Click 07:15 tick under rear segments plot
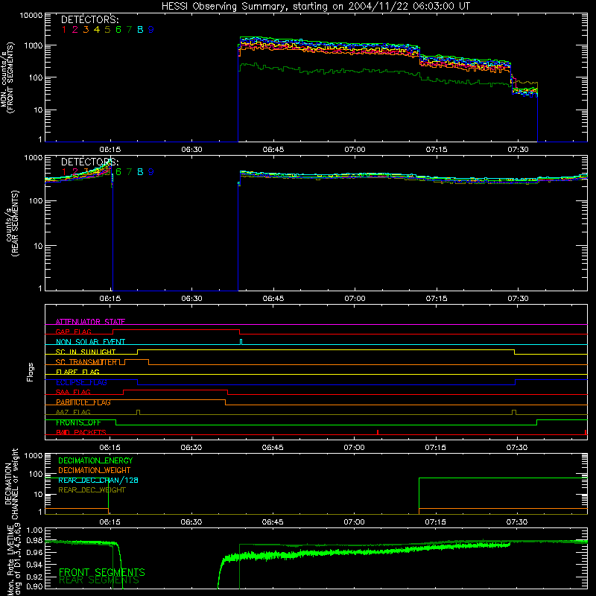This screenshot has width=596, height=596. (437, 299)
